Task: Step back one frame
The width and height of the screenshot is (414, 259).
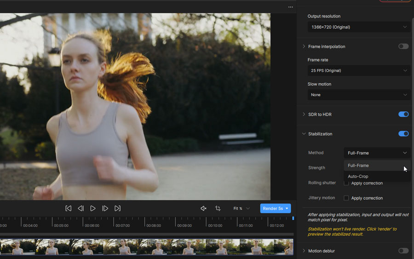Action: pyautogui.click(x=81, y=208)
